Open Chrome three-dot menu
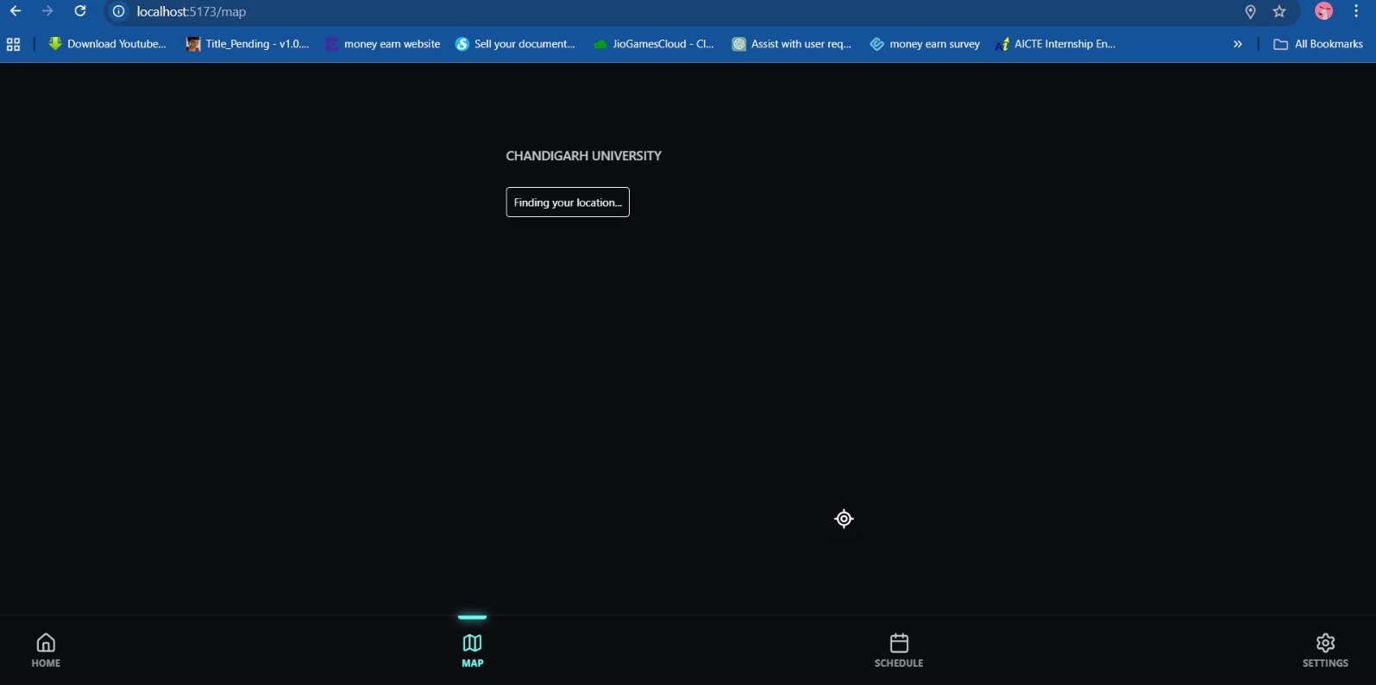This screenshot has height=685, width=1376. 1357,11
